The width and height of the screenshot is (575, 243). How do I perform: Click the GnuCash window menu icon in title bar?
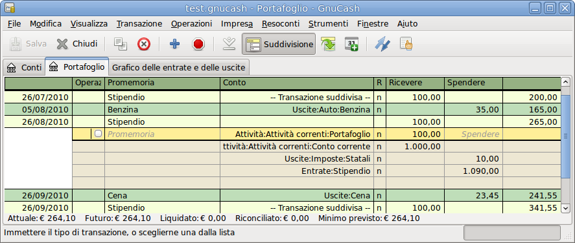[x=10, y=8]
